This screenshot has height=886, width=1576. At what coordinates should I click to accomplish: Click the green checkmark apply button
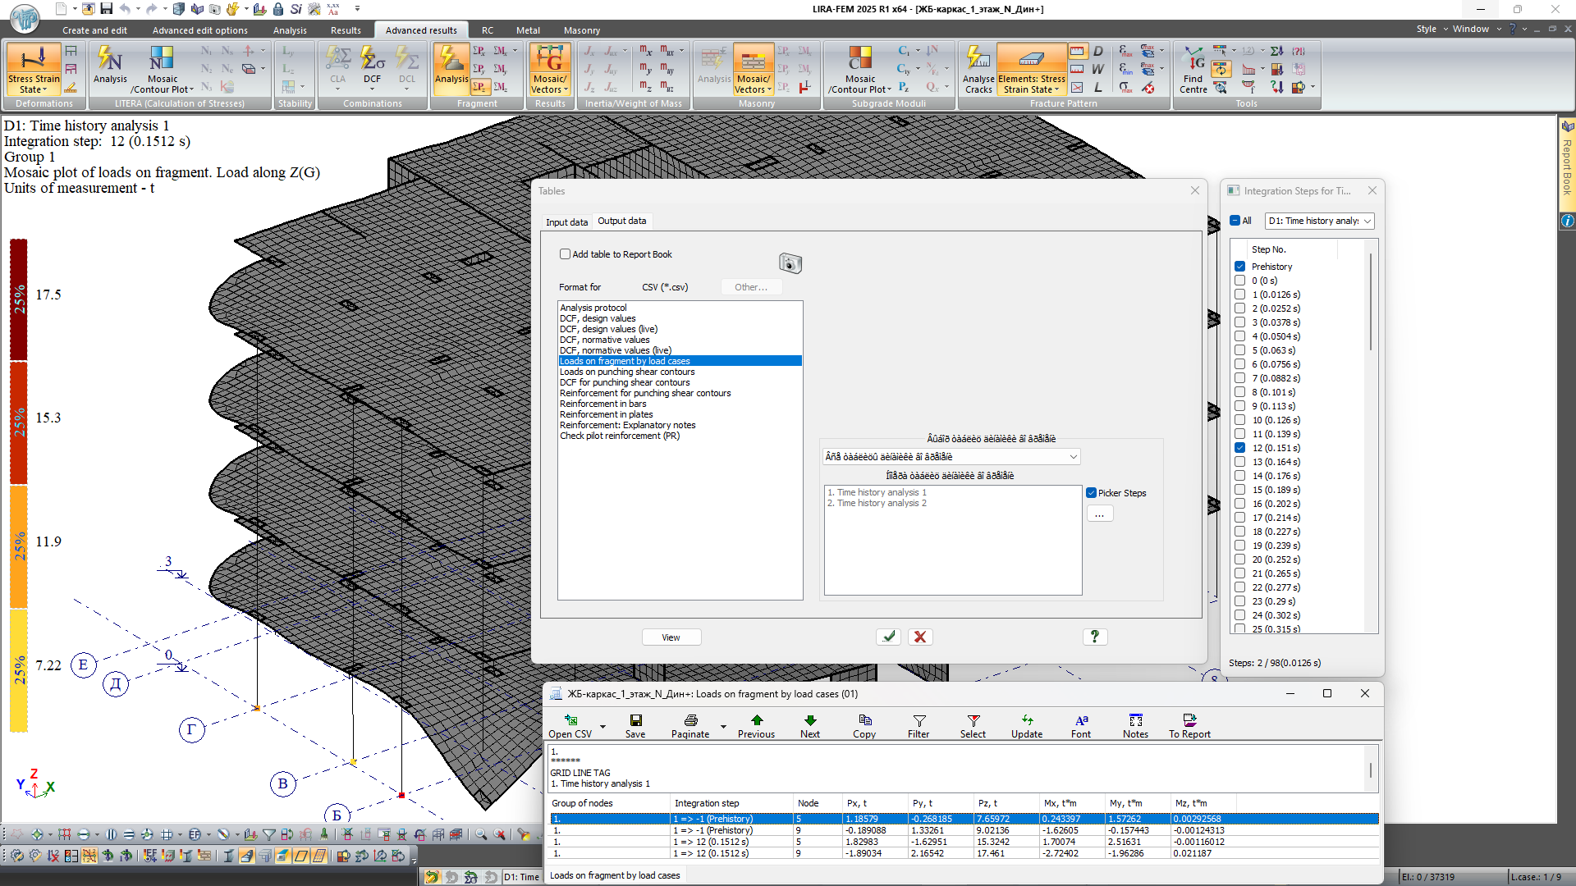(x=888, y=637)
